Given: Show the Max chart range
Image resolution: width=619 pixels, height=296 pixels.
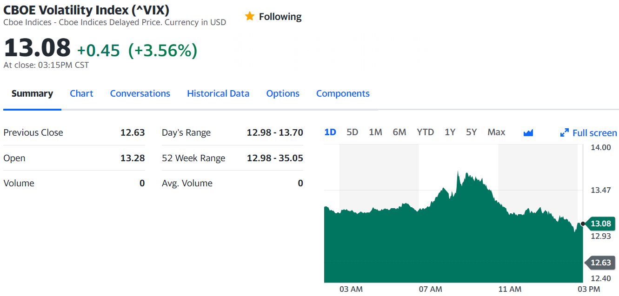Looking at the screenshot, I should coord(496,132).
